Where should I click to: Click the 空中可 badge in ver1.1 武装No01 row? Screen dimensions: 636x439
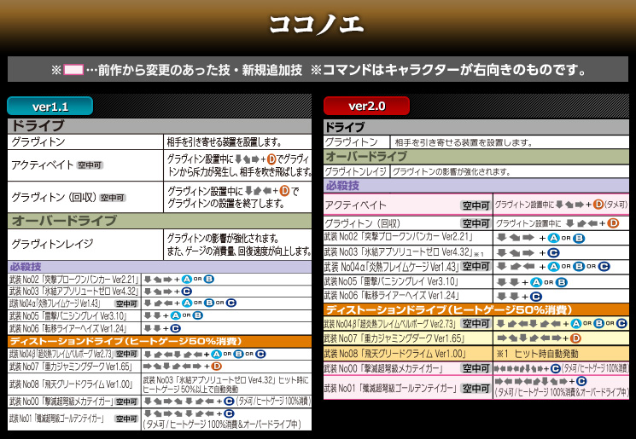126,419
